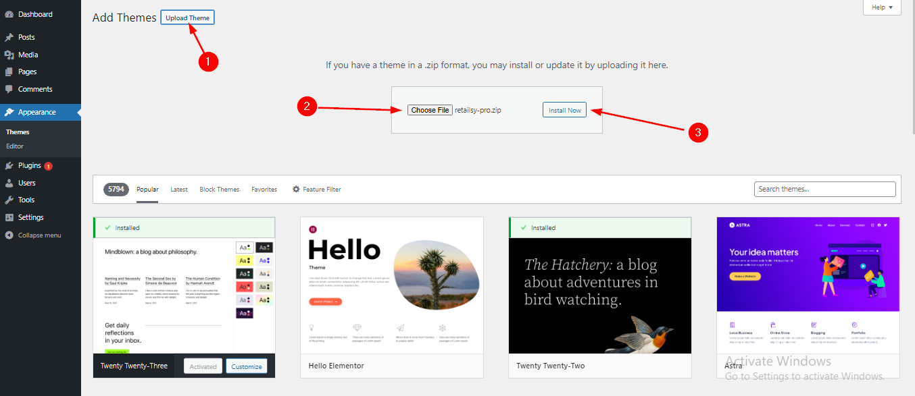This screenshot has height=396, width=915.
Task: Click the Posts pushpin icon
Action: 9,37
